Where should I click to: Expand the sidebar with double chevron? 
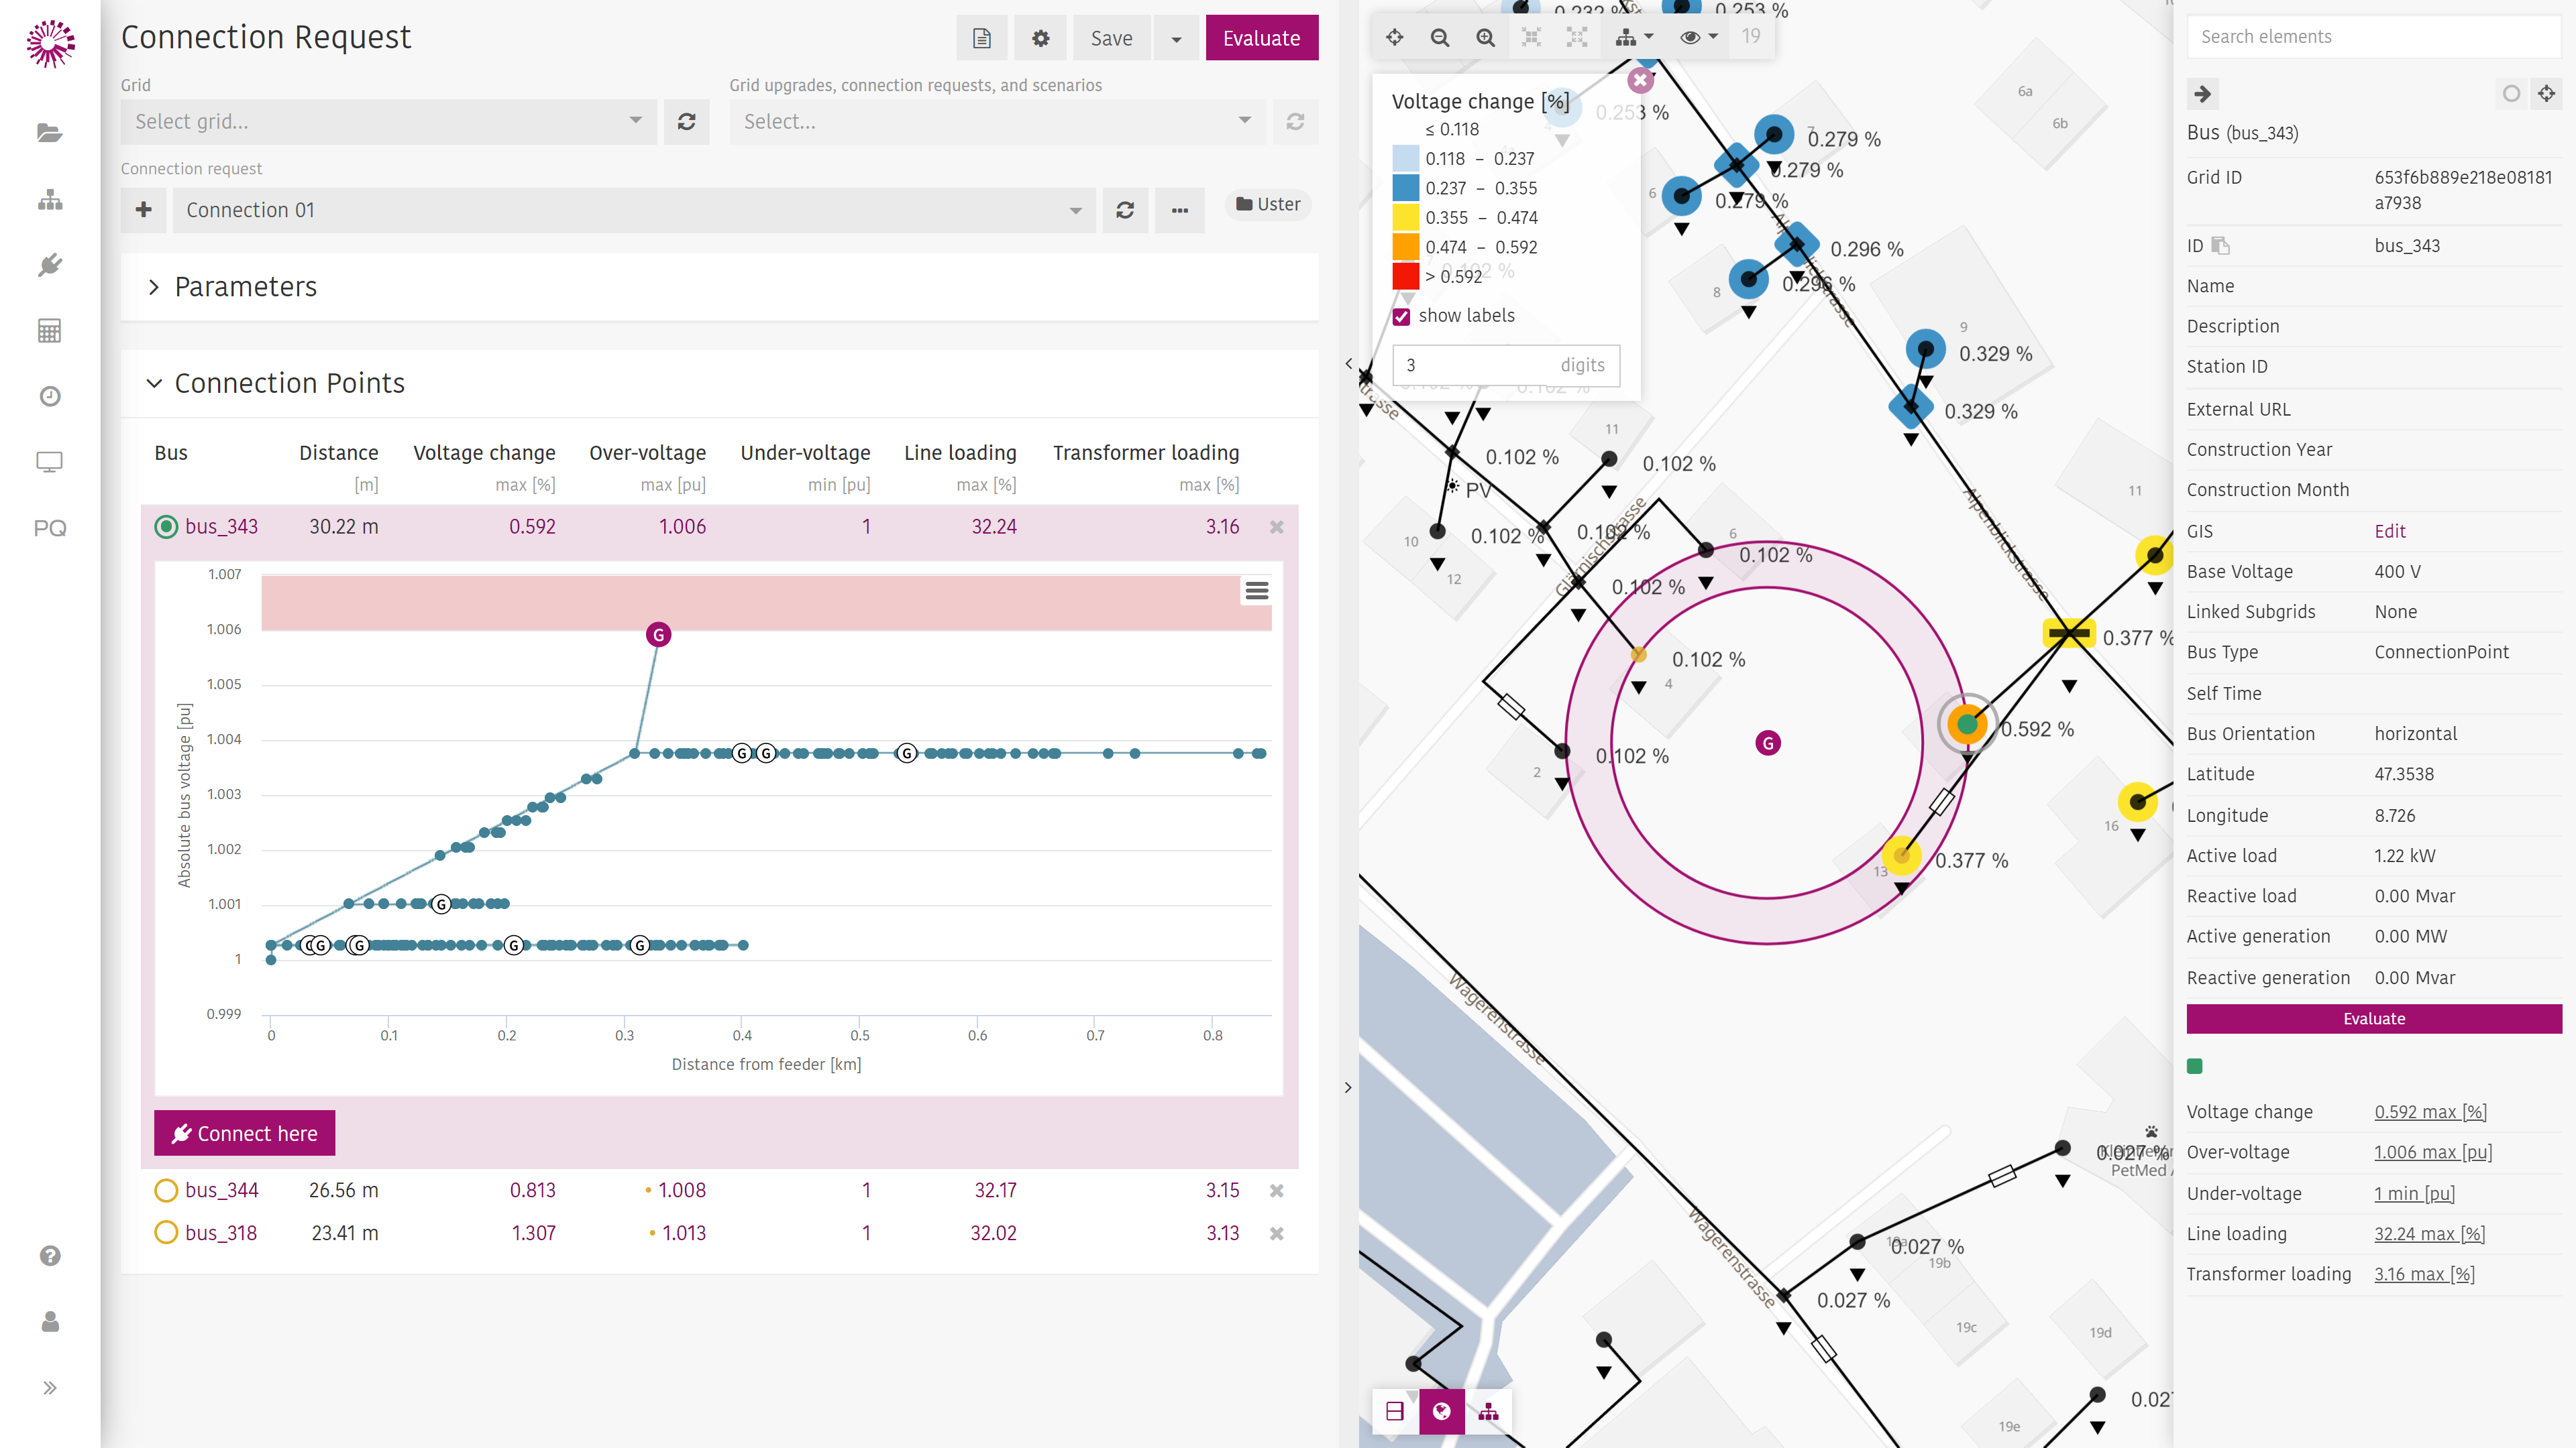50,1388
